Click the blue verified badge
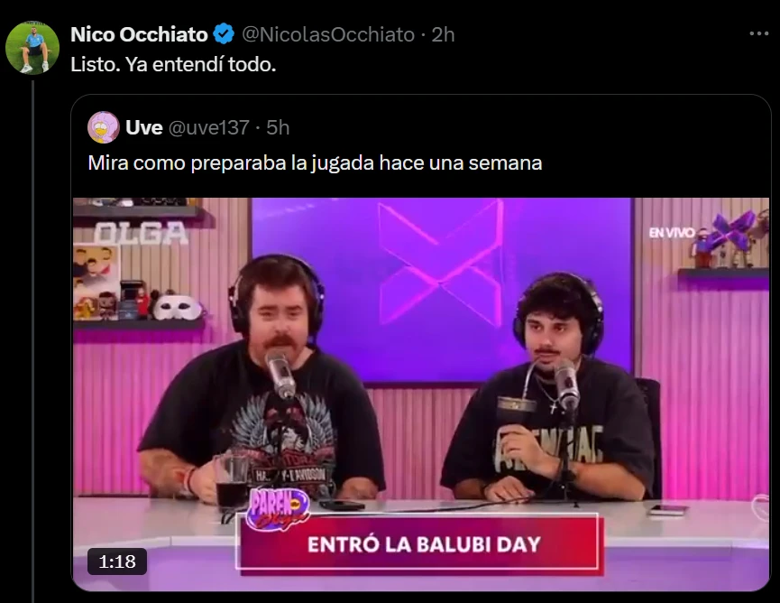Image resolution: width=780 pixels, height=603 pixels. coord(224,34)
